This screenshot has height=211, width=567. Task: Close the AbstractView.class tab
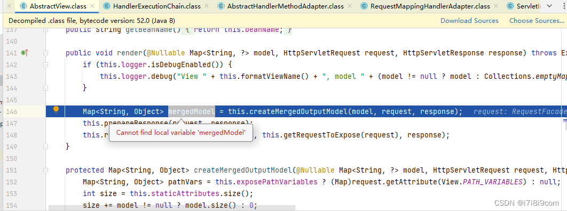coord(92,6)
